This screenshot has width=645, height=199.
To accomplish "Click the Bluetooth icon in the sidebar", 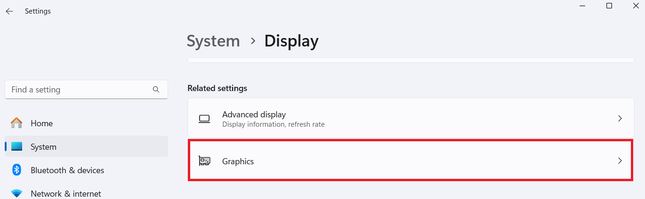I will pyautogui.click(x=16, y=170).
